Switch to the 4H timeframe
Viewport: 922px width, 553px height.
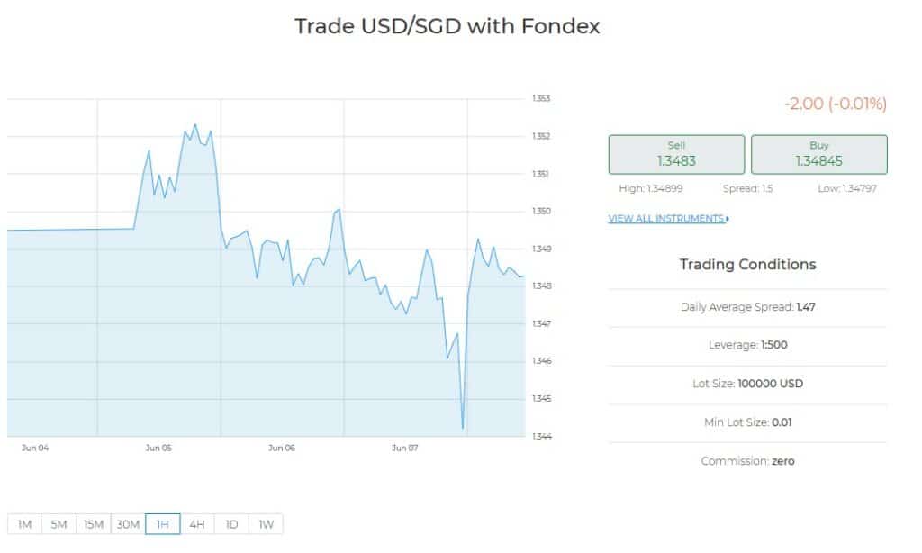(x=197, y=524)
